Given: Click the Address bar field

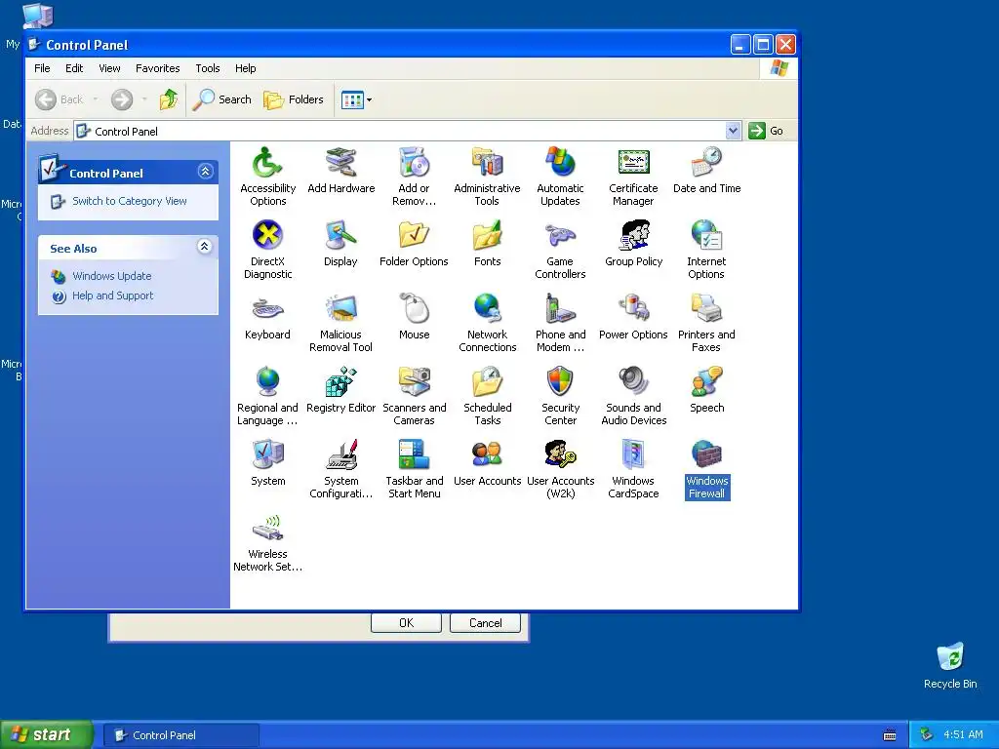Looking at the screenshot, I should point(407,131).
